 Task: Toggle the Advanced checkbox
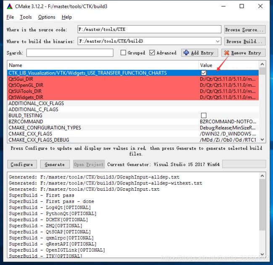pyautogui.click(x=152, y=52)
